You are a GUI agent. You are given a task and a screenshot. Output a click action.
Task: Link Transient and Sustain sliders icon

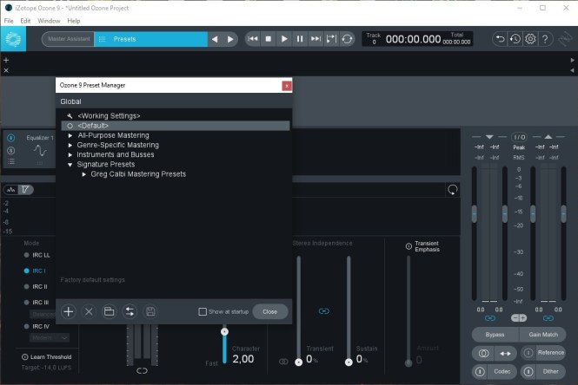pos(324,311)
